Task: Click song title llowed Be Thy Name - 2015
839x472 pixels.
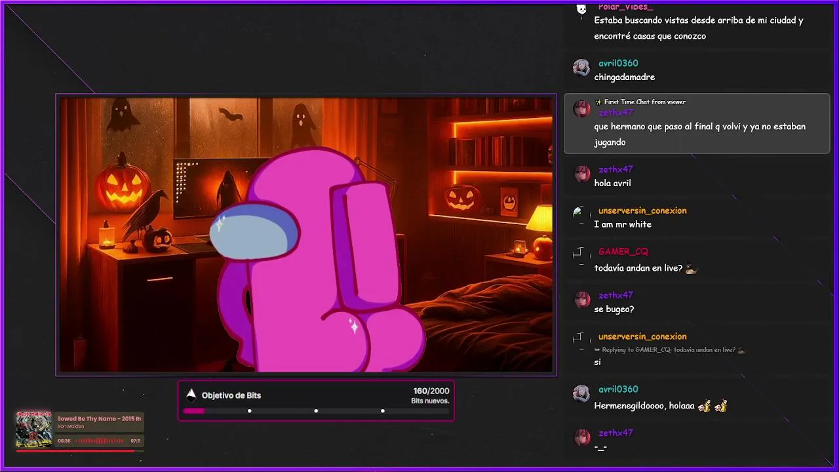Action: coord(100,418)
